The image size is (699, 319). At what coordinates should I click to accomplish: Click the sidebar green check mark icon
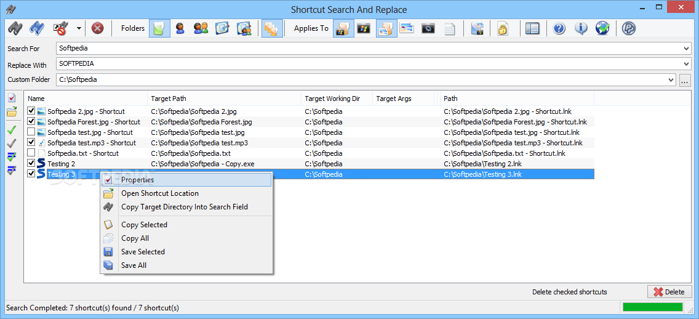(12, 130)
